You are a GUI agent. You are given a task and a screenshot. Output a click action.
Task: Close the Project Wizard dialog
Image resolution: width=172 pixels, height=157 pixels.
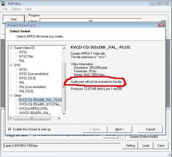[x=161, y=25]
